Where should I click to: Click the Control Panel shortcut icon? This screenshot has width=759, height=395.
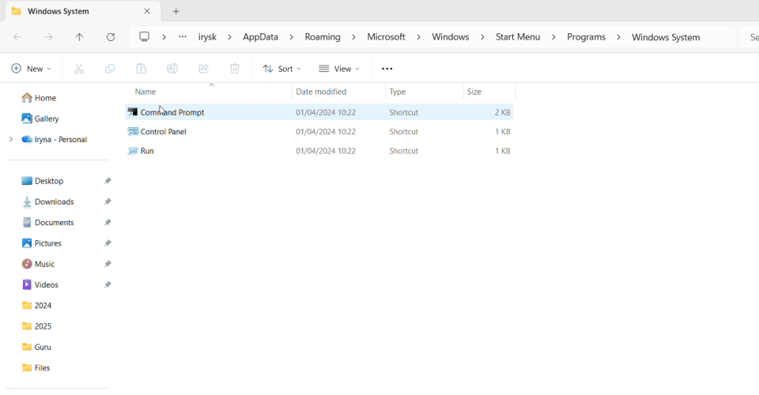pos(133,131)
